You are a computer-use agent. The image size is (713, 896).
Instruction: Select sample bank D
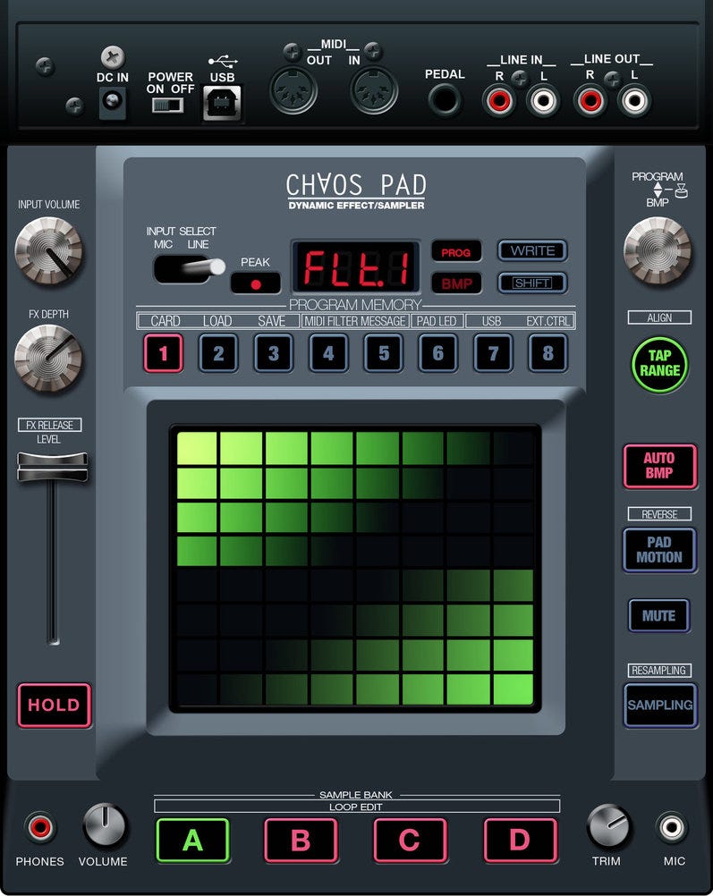520,840
